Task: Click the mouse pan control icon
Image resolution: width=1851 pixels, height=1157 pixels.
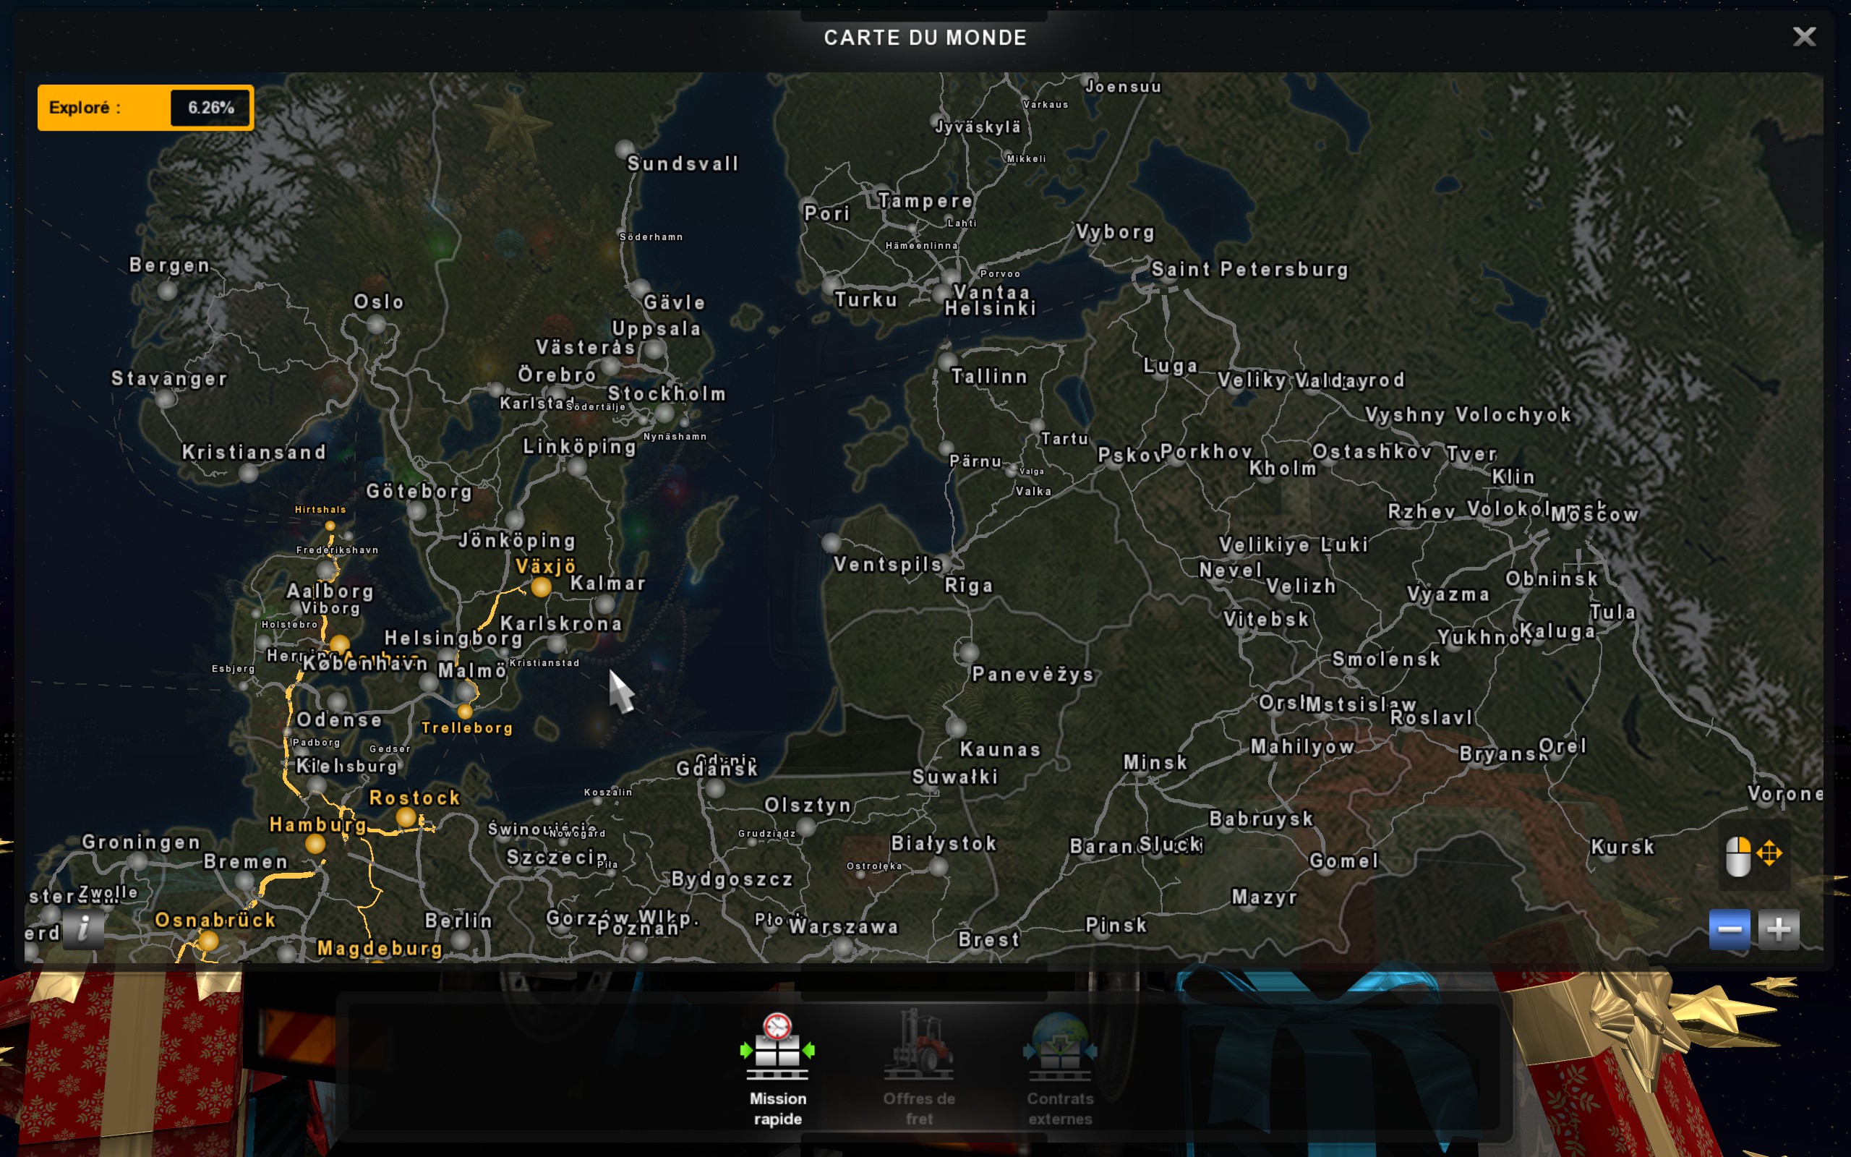Action: pyautogui.click(x=1754, y=855)
